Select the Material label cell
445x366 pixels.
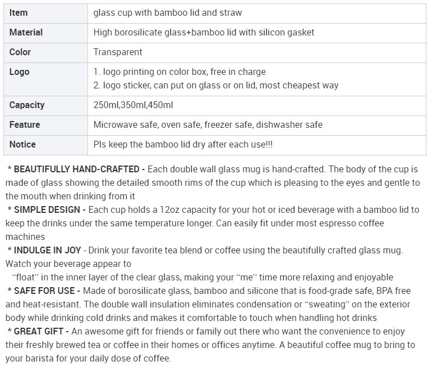click(46, 33)
